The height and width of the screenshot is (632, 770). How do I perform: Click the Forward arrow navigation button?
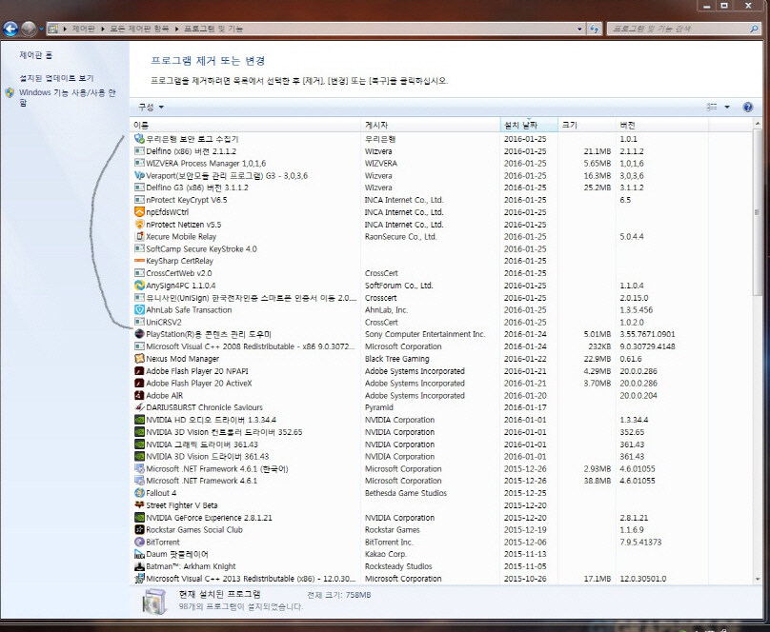[29, 29]
